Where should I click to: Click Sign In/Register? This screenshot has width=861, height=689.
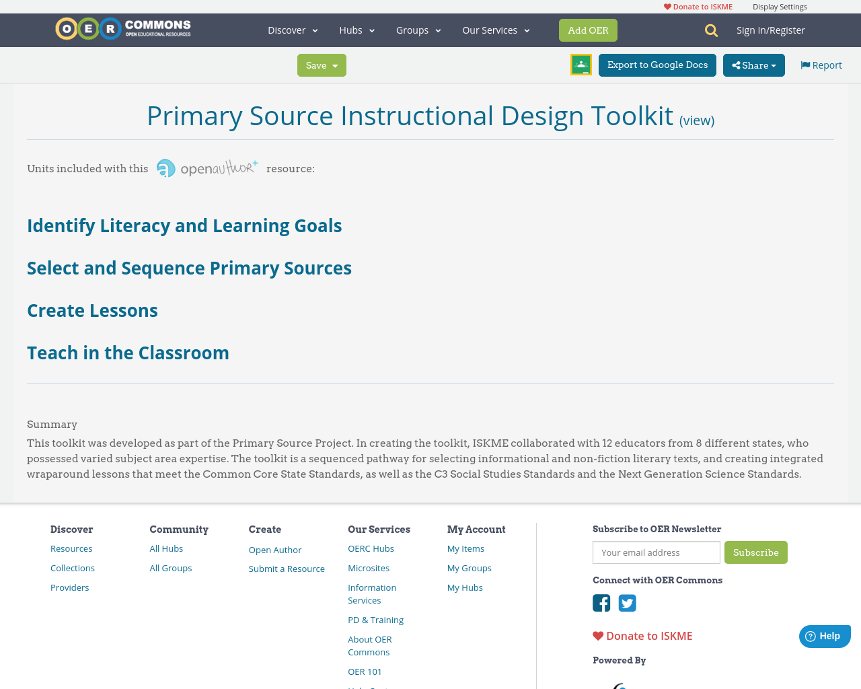(771, 30)
